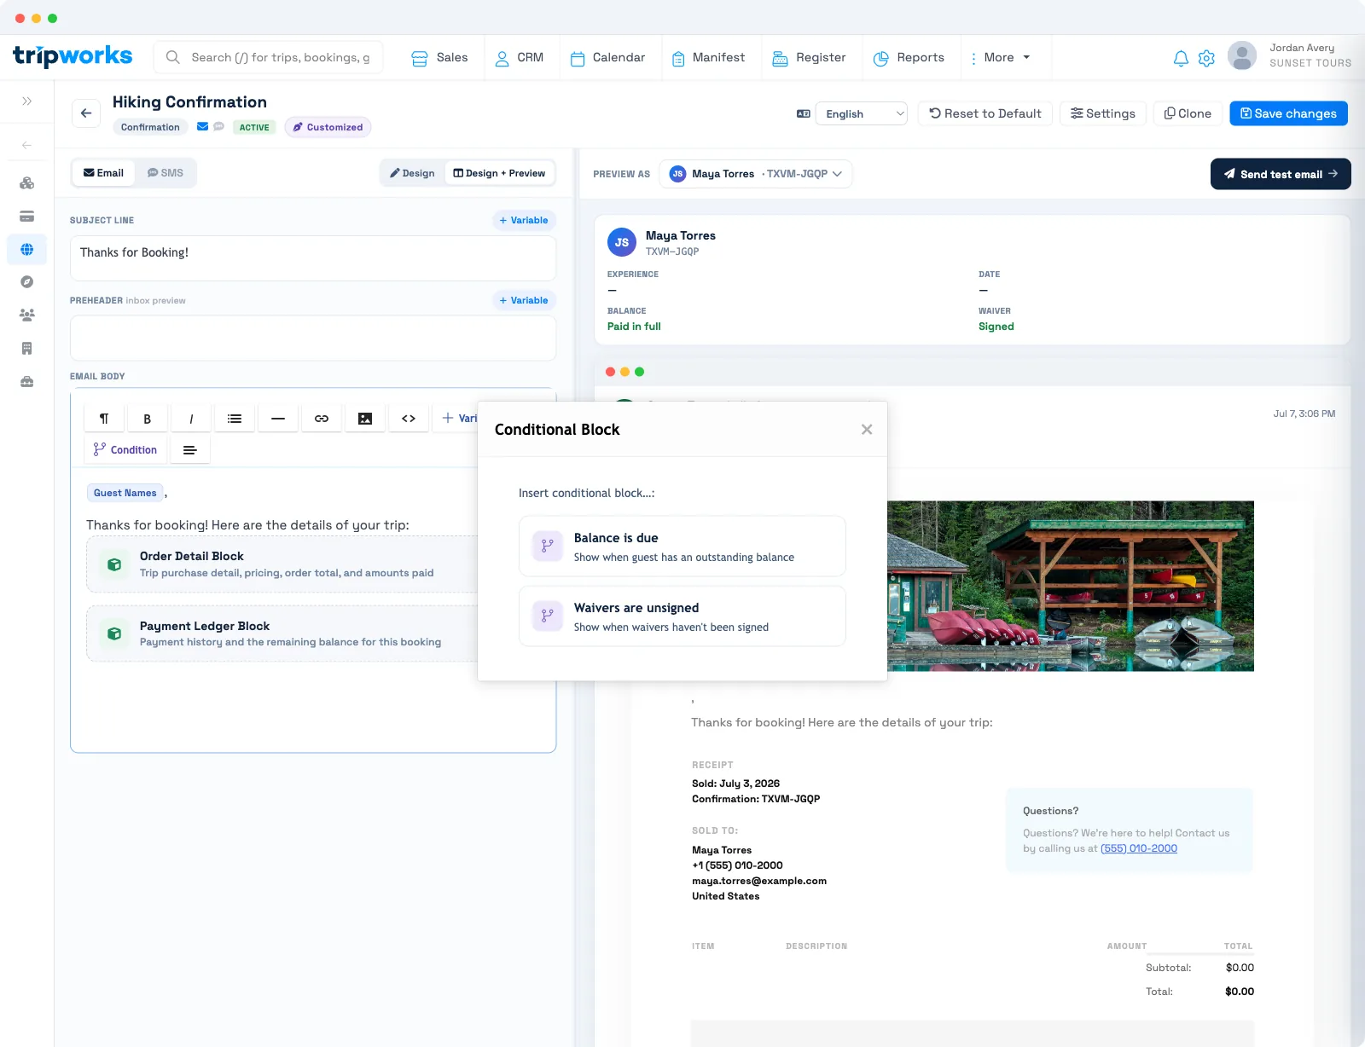The height and width of the screenshot is (1047, 1365).
Task: Switch editor to Design only view
Action: [x=413, y=173]
